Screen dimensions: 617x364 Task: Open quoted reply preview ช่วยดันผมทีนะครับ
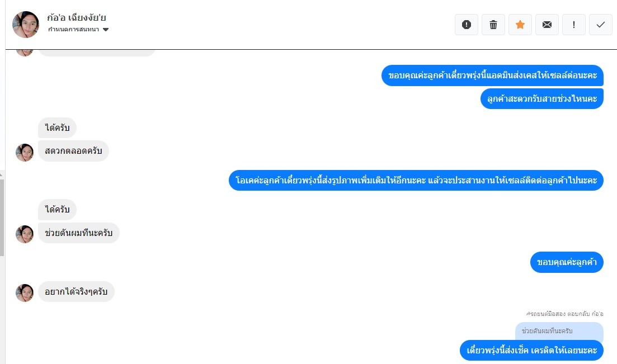tap(559, 331)
